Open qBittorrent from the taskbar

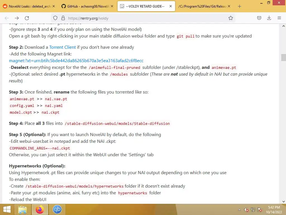coord(57,209)
